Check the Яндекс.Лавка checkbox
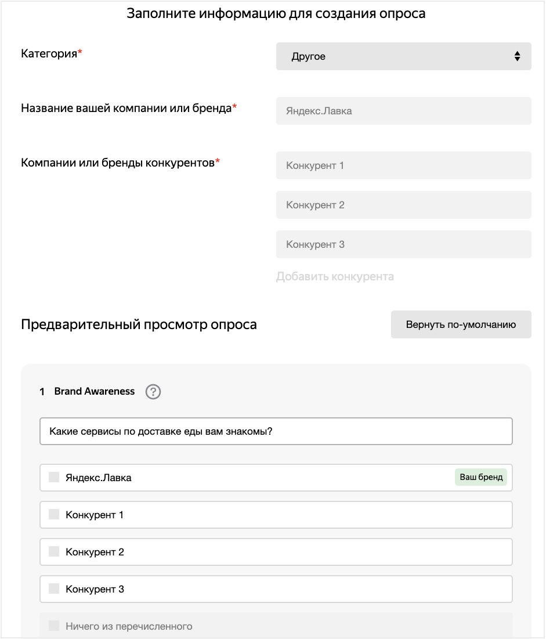This screenshot has width=546, height=639. click(x=54, y=477)
